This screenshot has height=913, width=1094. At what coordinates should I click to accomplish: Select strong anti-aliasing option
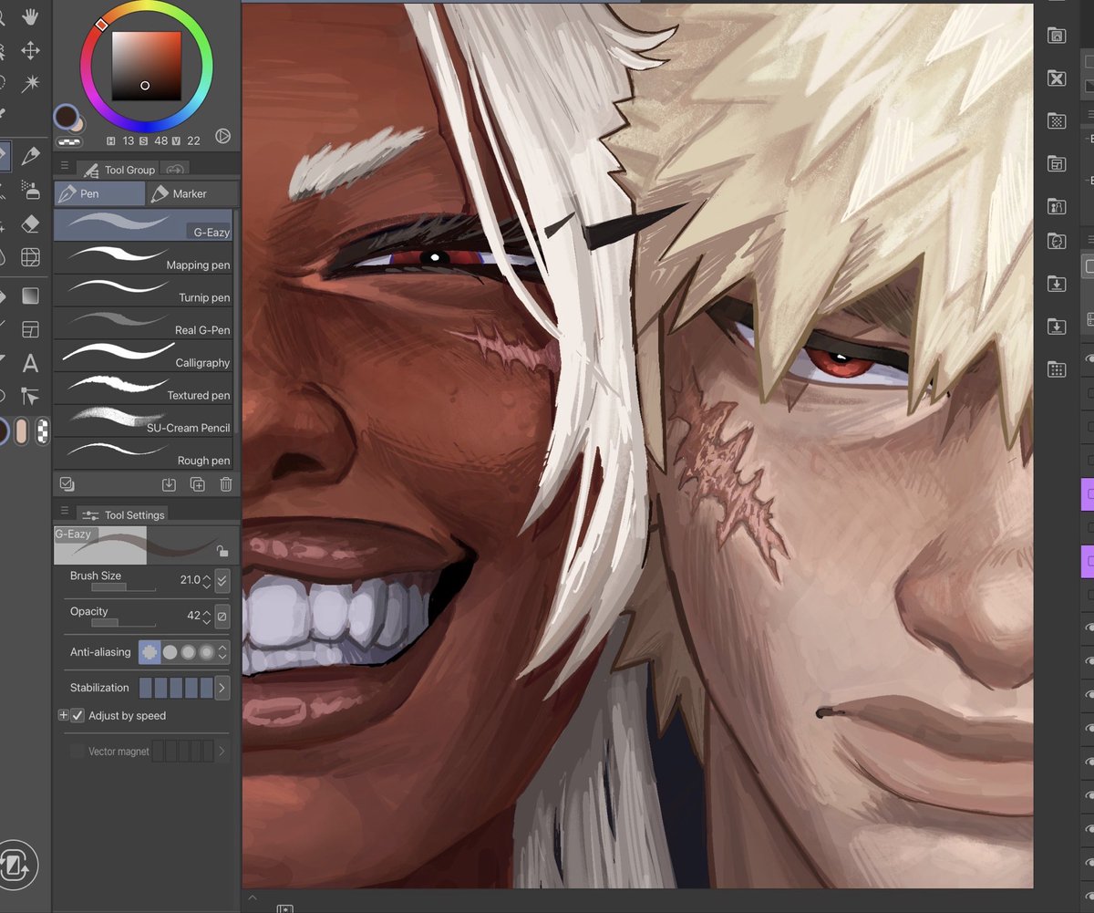(207, 652)
